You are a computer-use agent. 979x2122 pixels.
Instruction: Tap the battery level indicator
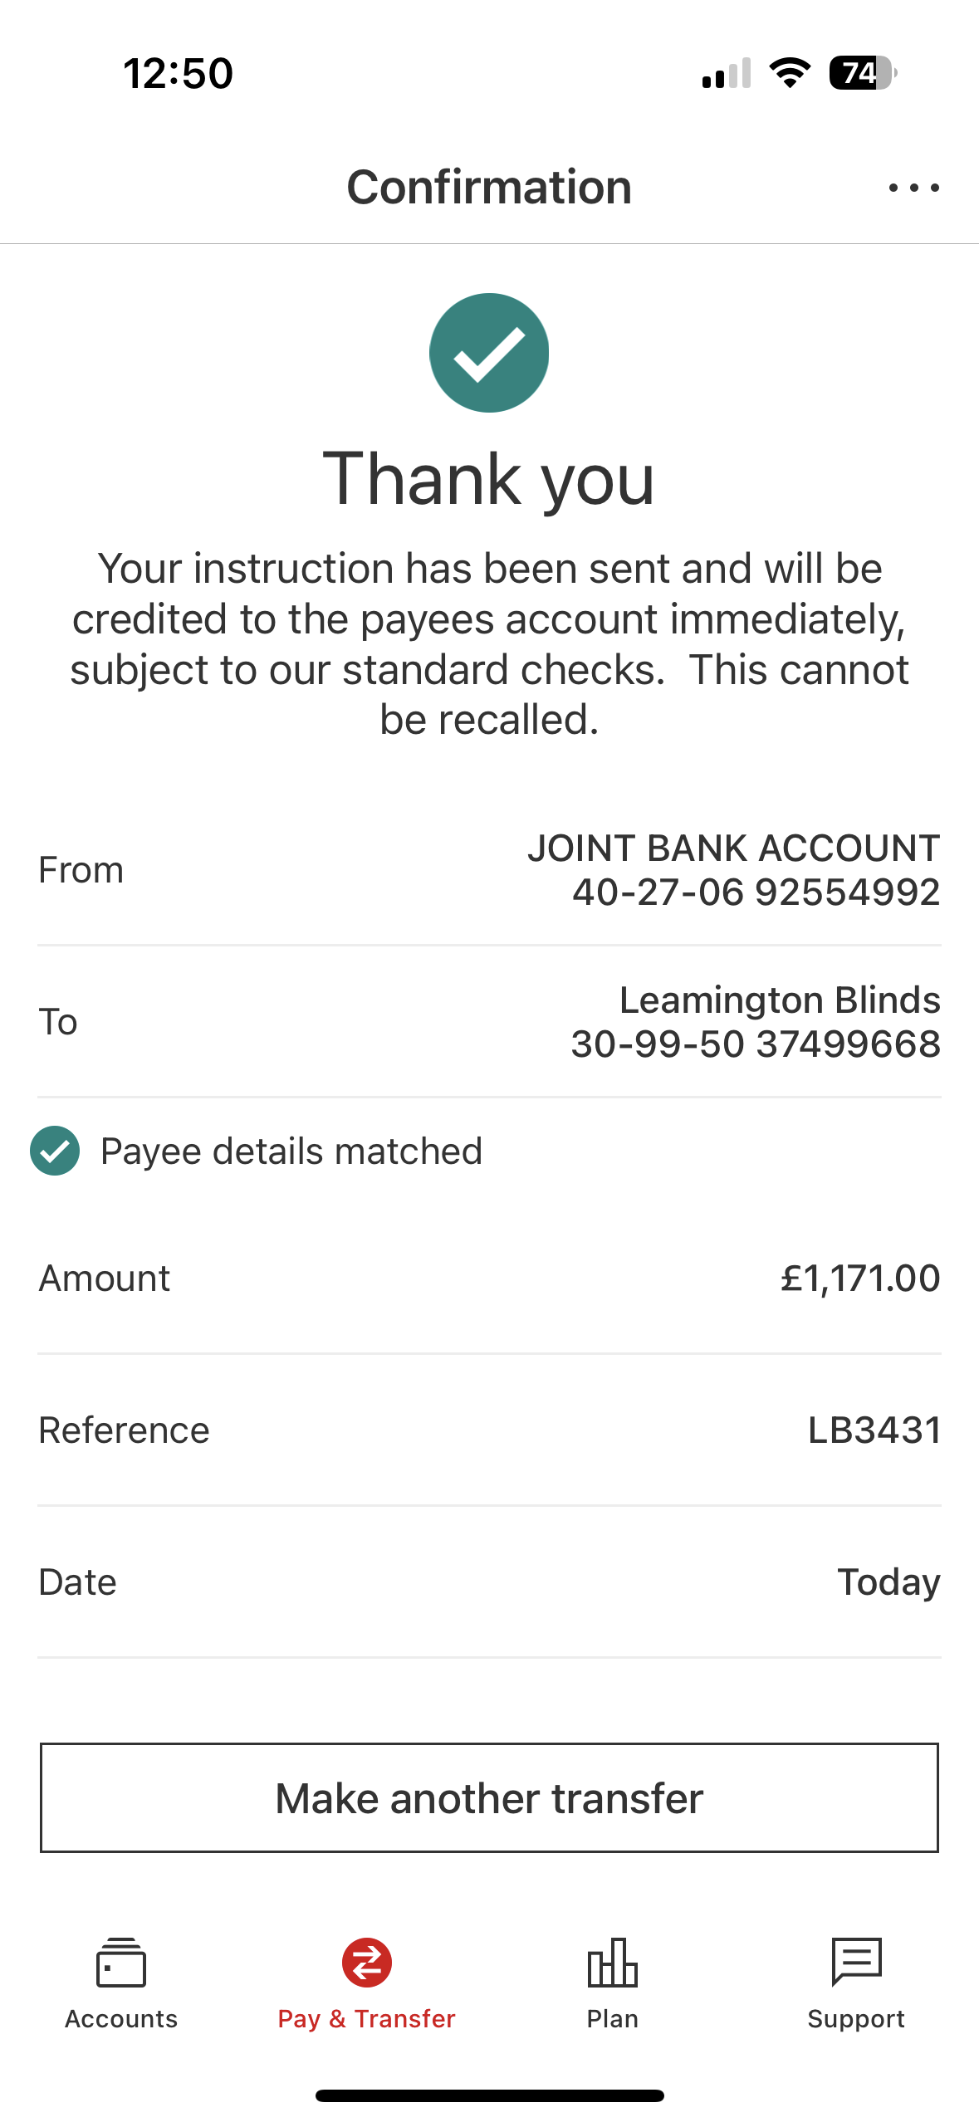(862, 73)
